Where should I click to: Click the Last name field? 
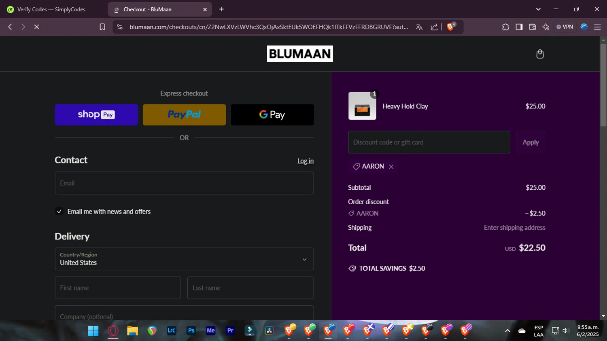pyautogui.click(x=250, y=288)
